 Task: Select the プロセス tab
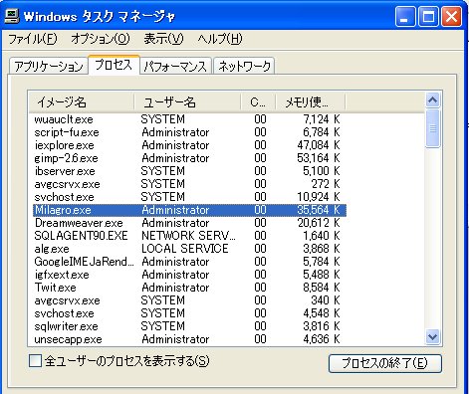point(114,65)
